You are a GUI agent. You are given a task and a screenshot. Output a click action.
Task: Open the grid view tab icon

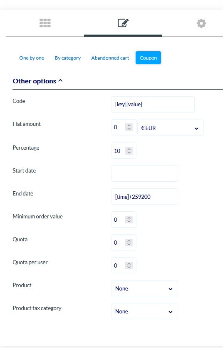pos(45,23)
